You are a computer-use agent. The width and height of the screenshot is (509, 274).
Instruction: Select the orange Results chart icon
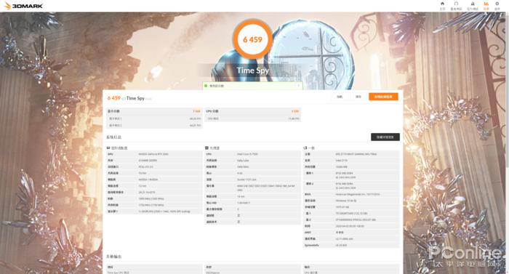click(486, 4)
